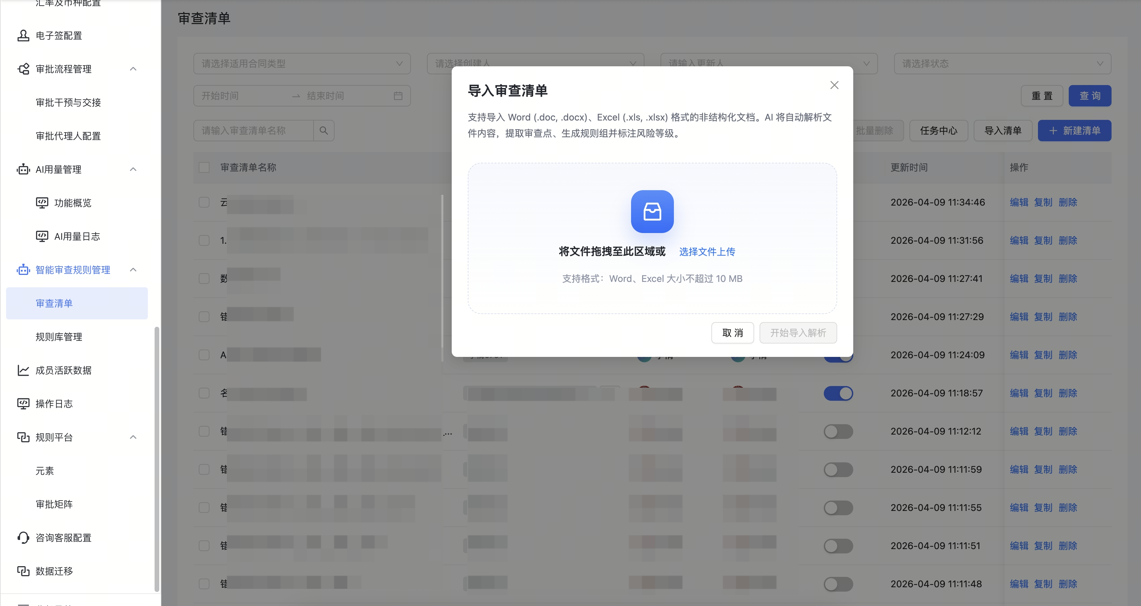Turn on toggle in row 11:11:51
The image size is (1141, 606).
tap(838, 546)
